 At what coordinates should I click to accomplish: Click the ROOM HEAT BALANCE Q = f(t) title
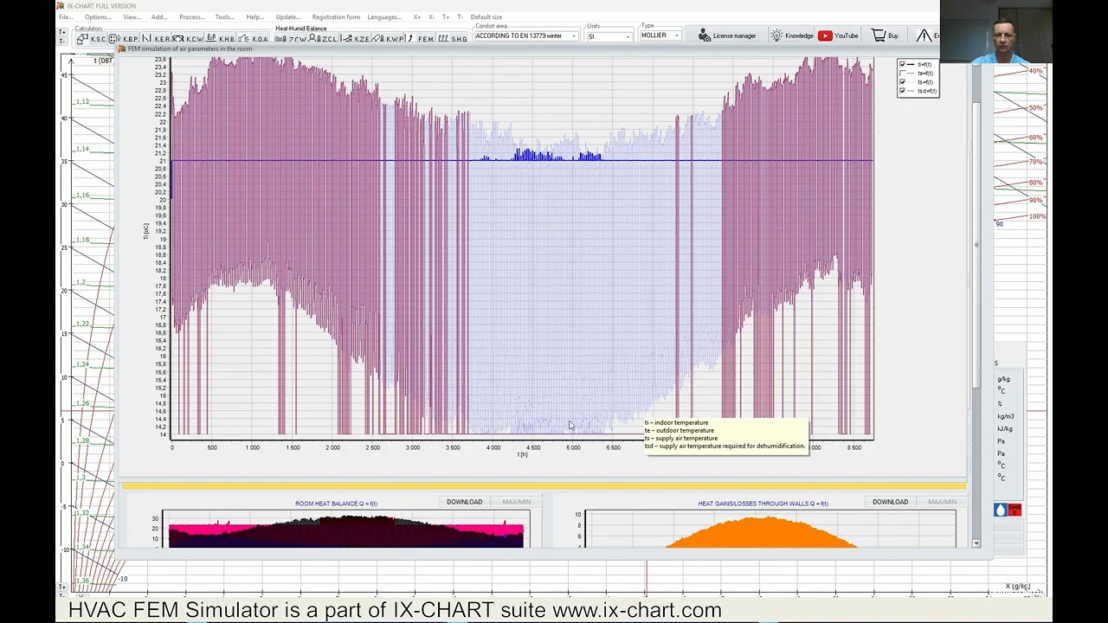pyautogui.click(x=336, y=504)
